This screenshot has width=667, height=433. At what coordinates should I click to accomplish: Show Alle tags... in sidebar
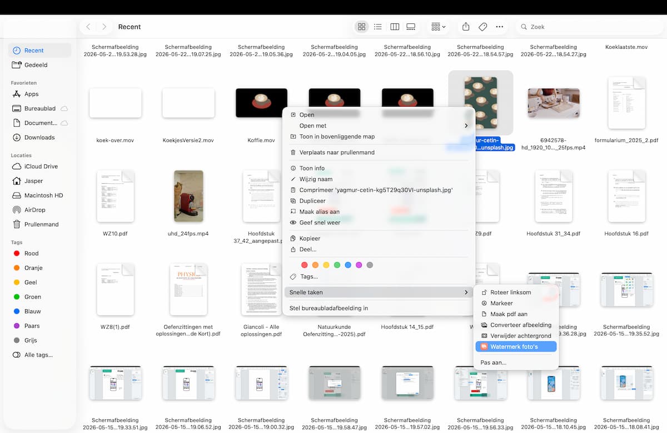[39, 355]
